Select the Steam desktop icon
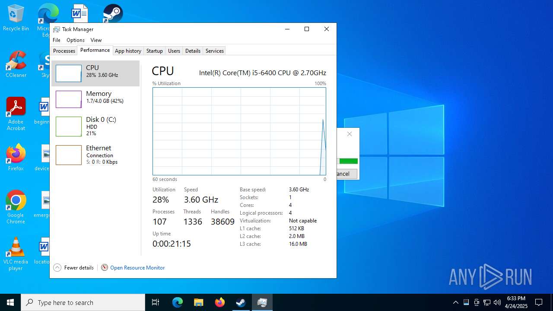This screenshot has height=311, width=553. point(113,13)
